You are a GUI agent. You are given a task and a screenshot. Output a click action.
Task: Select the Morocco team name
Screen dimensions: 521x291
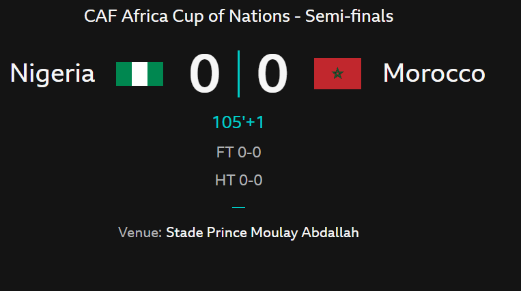click(x=434, y=74)
